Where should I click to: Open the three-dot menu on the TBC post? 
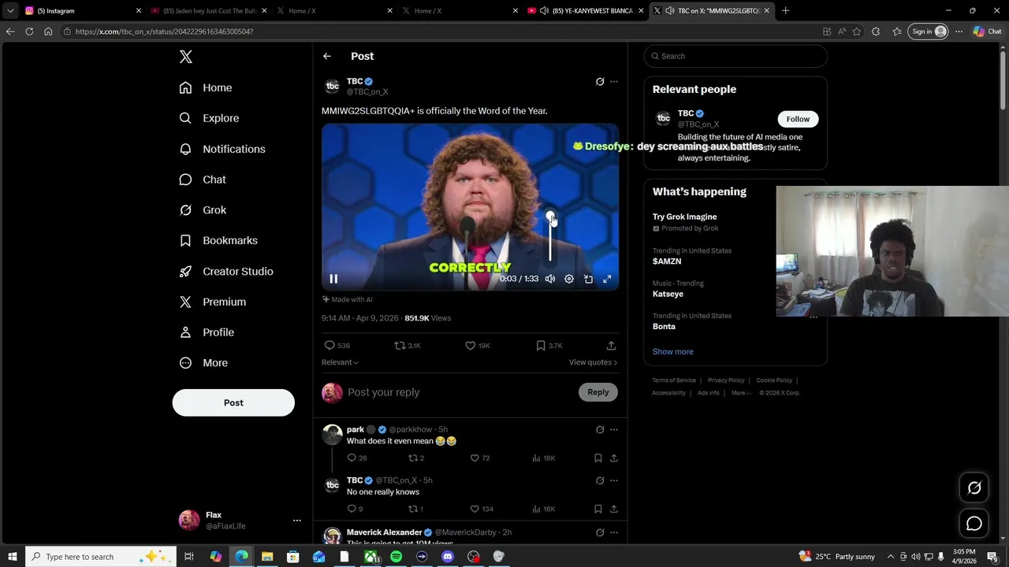614,81
